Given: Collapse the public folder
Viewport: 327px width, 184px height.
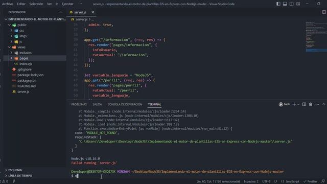Looking at the screenshot, I should (9, 25).
